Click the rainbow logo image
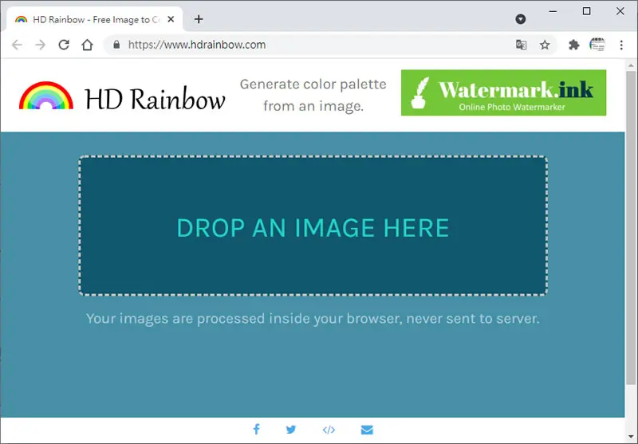 tap(46, 96)
